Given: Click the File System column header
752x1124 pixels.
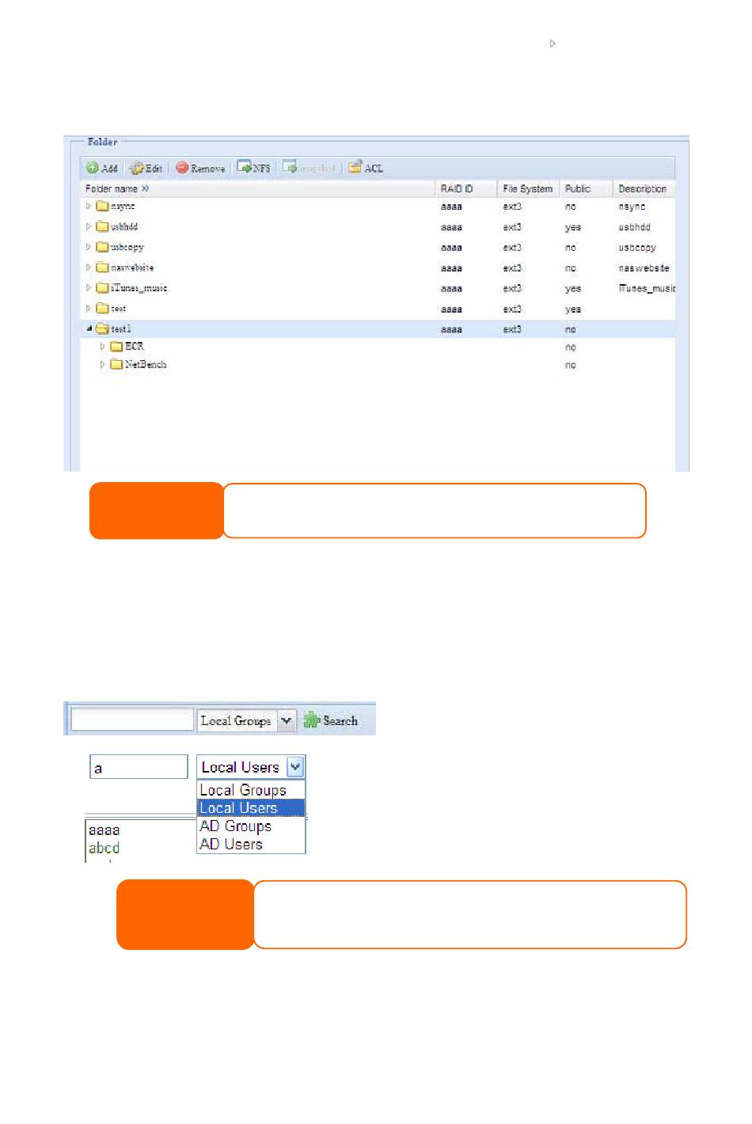Looking at the screenshot, I should pyautogui.click(x=528, y=188).
